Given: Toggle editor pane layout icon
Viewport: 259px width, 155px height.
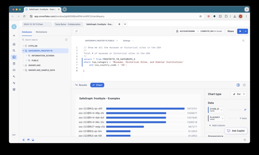Looking at the screenshot, I should tap(28, 140).
